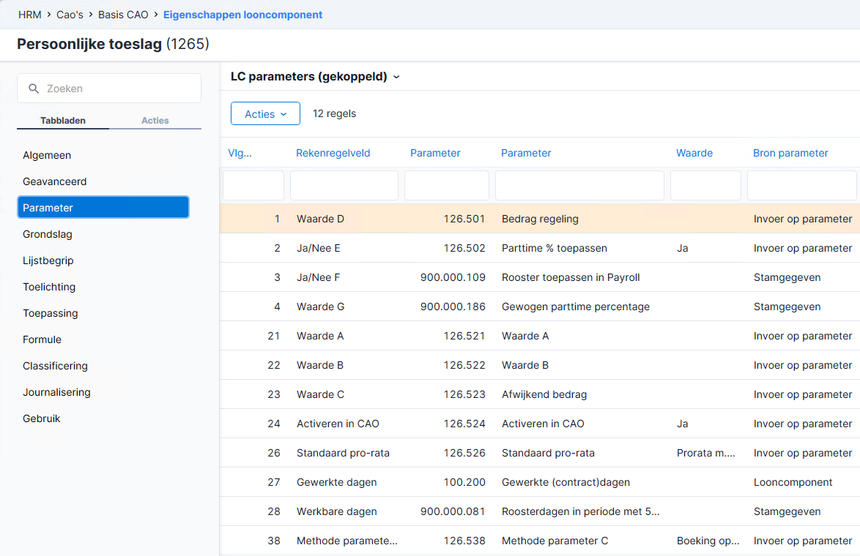860x556 pixels.
Task: Select the Afwijkend bedrag row
Action: (540, 394)
